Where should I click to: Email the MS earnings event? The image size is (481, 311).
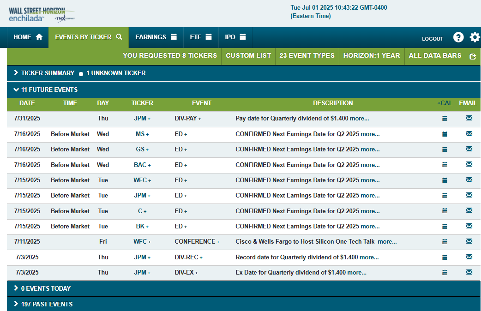point(469,134)
